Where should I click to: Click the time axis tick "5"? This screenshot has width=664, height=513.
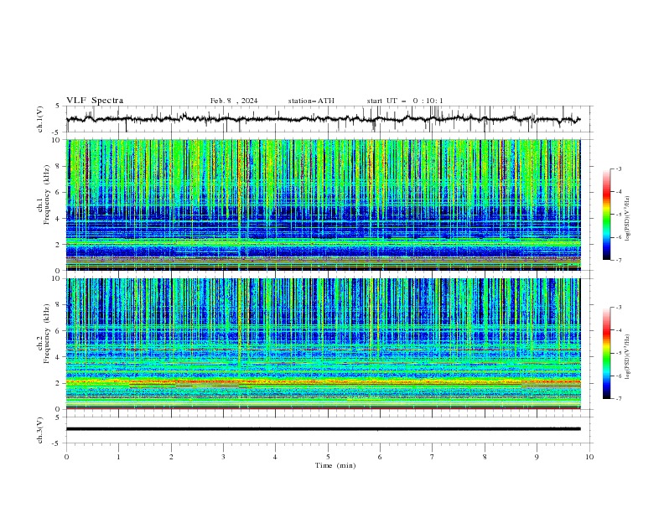click(x=328, y=457)
